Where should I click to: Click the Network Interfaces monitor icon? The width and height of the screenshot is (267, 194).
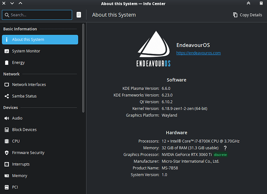click(x=7, y=85)
